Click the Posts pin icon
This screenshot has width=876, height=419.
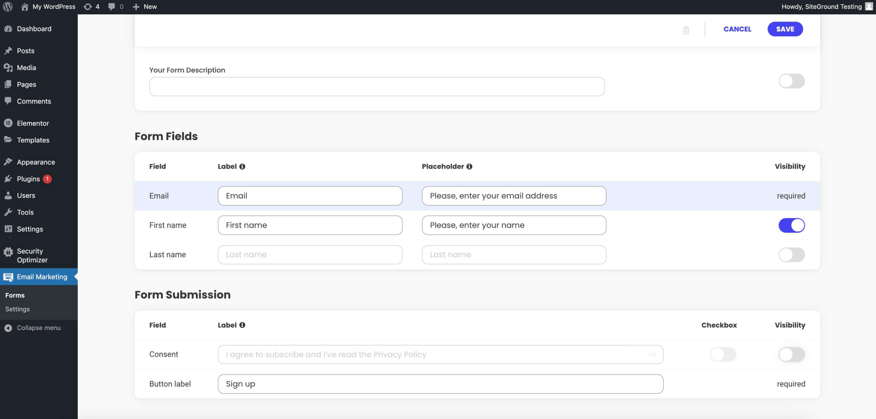8,51
